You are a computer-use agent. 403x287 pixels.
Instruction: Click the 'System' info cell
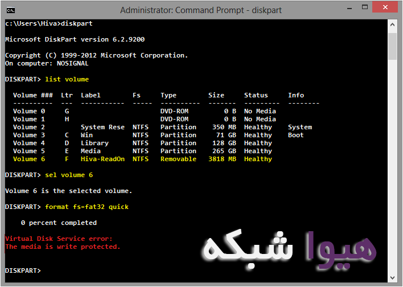[299, 127]
